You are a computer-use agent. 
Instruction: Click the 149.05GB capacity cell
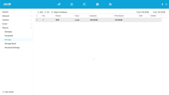[94, 20]
